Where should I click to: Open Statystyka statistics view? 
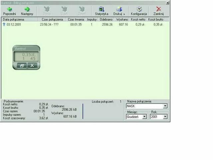[102, 9]
